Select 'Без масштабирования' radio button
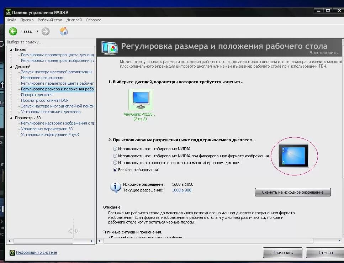The height and width of the screenshot is (263, 344). tap(115, 170)
